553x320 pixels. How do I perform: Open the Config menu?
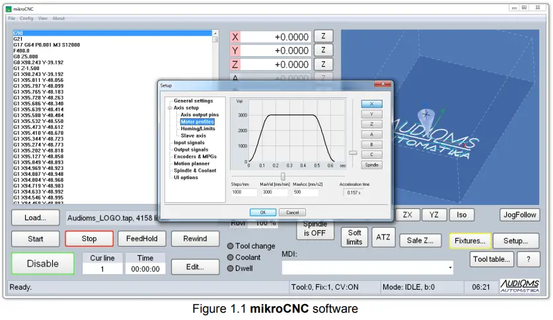pos(26,19)
